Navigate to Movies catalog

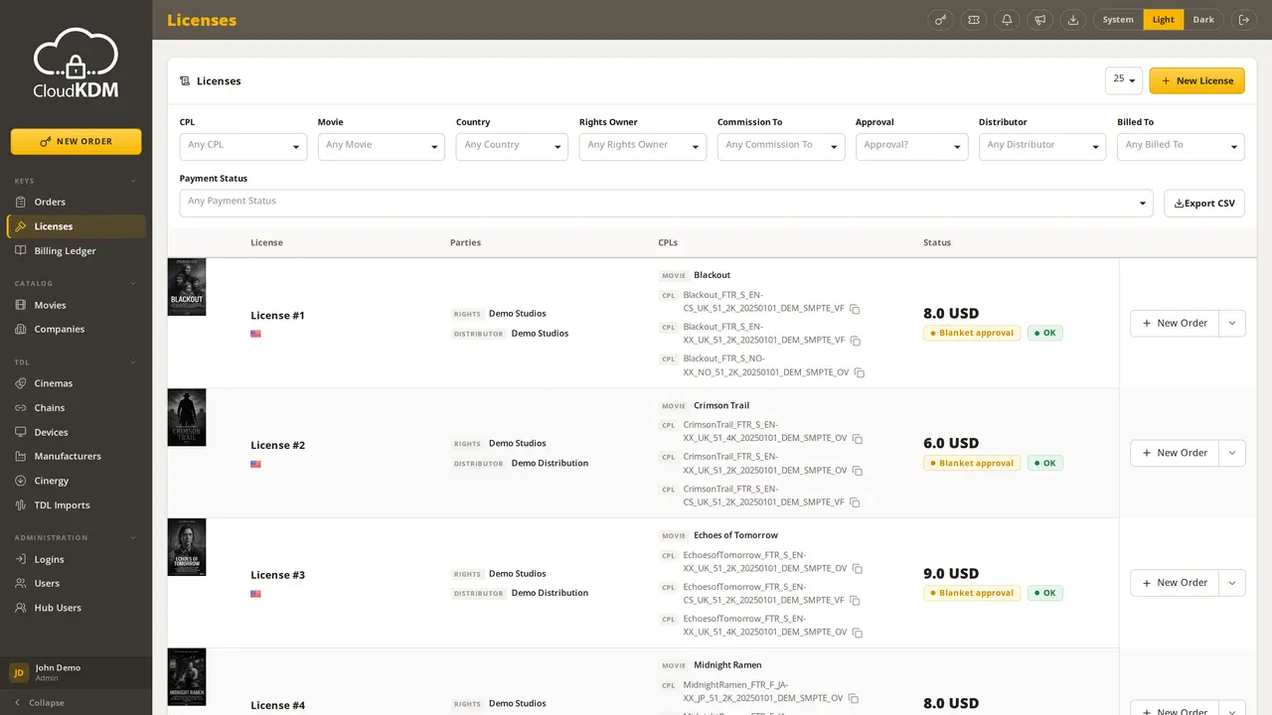(x=76, y=305)
